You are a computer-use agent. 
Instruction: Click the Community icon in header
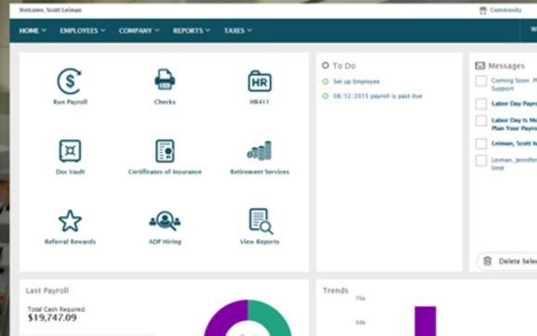tap(483, 10)
